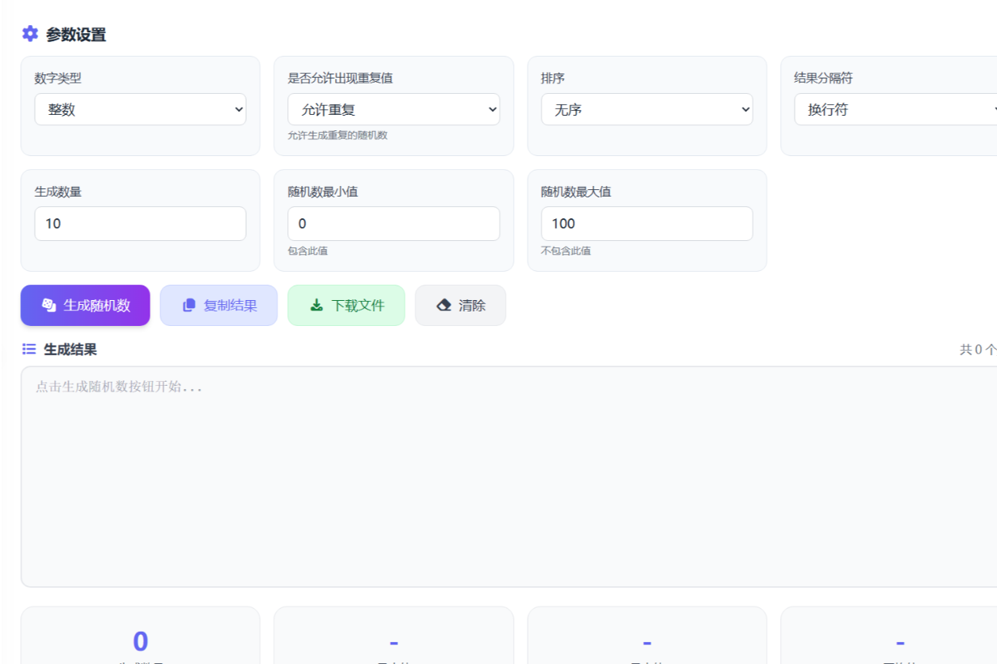Image resolution: width=997 pixels, height=664 pixels.
Task: Click the 结果分隔符 label
Action: tap(823, 78)
